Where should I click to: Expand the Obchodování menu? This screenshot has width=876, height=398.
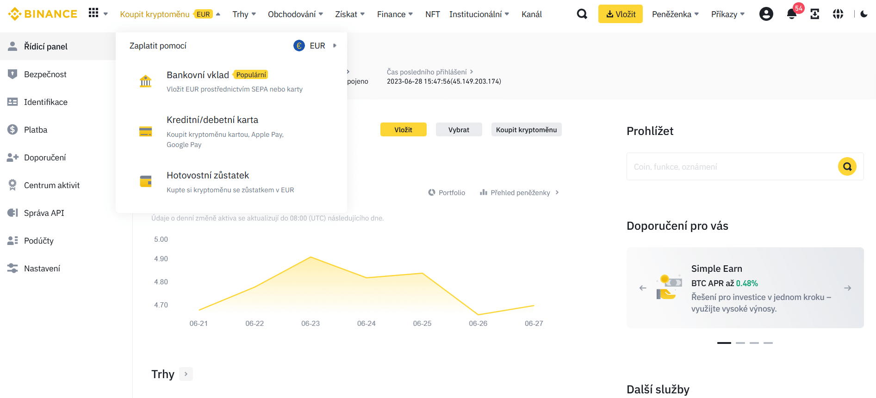pos(296,14)
